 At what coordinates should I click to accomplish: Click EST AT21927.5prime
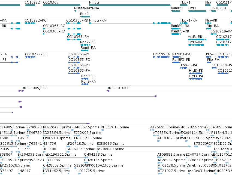(x=172, y=171)
